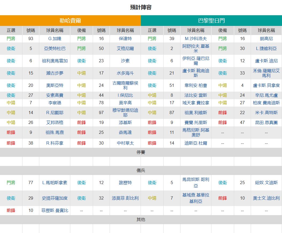Viewport: 282px width, 233px height.
Task: Click 法比安.雷斯 midfielder link
Action: pyautogui.click(x=196, y=95)
